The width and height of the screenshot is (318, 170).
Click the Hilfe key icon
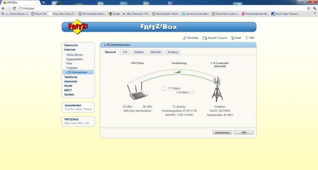[x=247, y=38]
